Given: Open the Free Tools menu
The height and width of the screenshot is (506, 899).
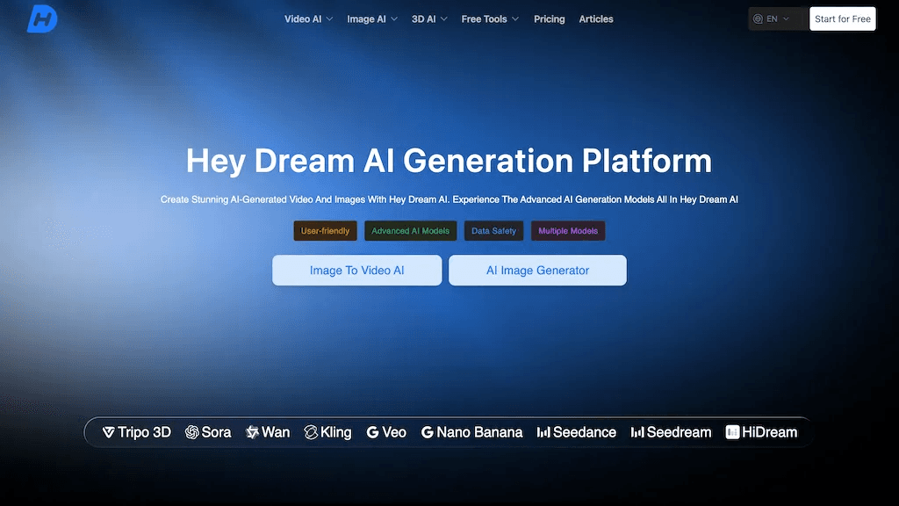Looking at the screenshot, I should coord(490,19).
